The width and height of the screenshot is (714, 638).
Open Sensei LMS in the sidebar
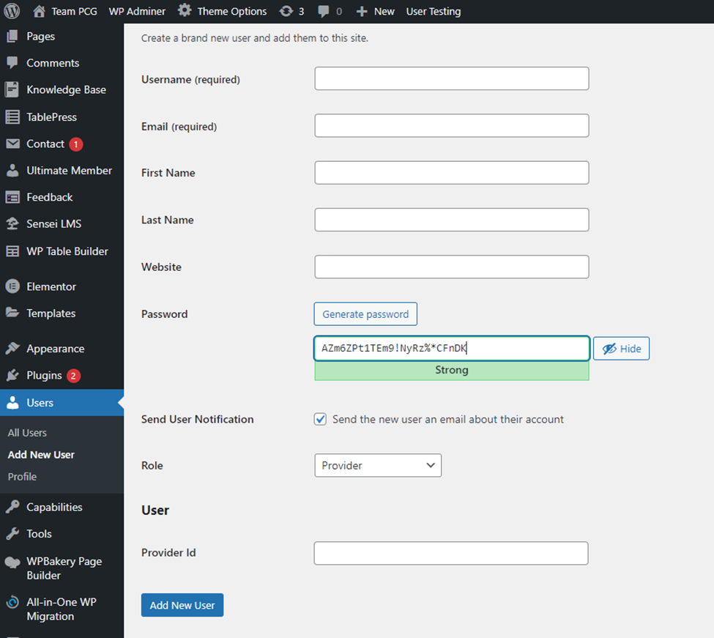pos(53,224)
